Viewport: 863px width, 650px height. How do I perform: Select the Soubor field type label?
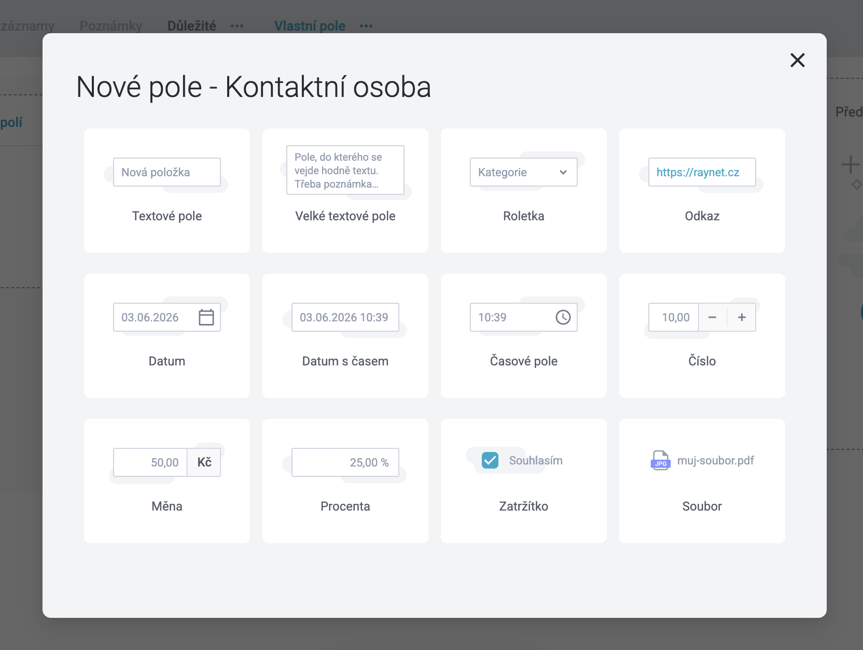click(702, 506)
